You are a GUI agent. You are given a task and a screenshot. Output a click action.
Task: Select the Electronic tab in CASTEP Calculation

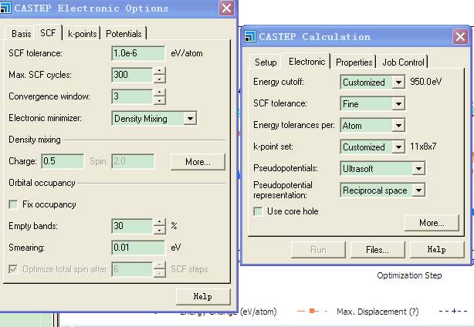pyautogui.click(x=306, y=62)
